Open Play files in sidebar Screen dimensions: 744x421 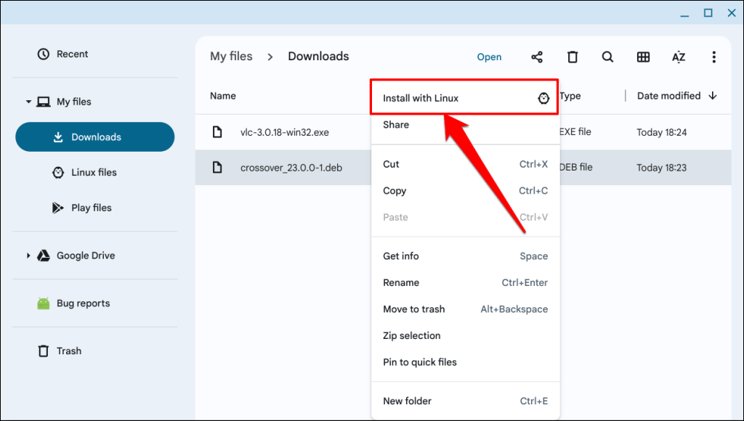click(x=91, y=208)
